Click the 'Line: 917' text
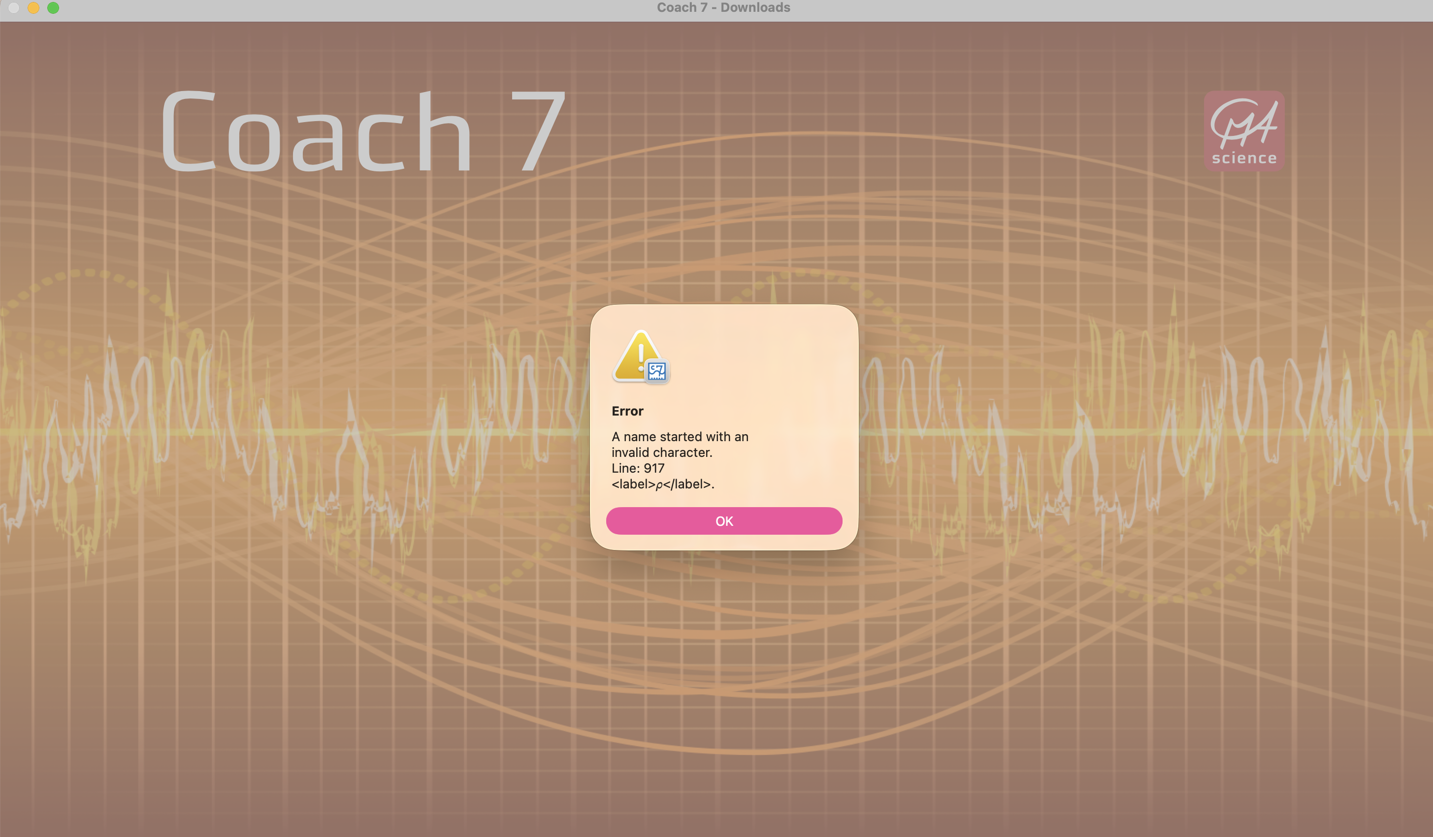The image size is (1433, 837). pyautogui.click(x=637, y=469)
